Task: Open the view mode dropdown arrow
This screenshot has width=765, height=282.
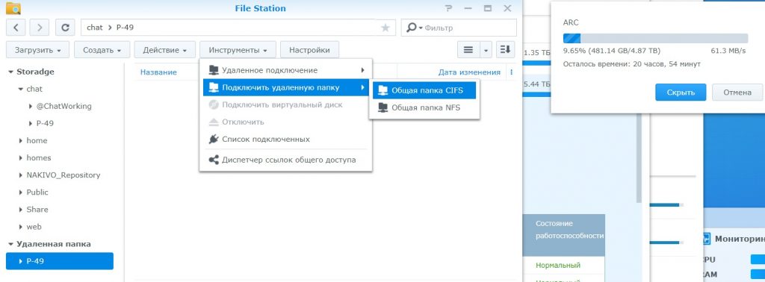Action: (486, 50)
